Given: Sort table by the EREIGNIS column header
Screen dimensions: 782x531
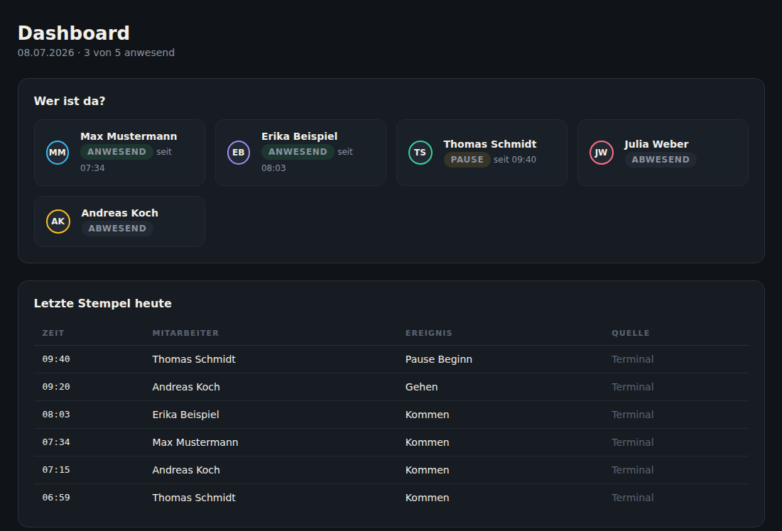Looking at the screenshot, I should [429, 333].
